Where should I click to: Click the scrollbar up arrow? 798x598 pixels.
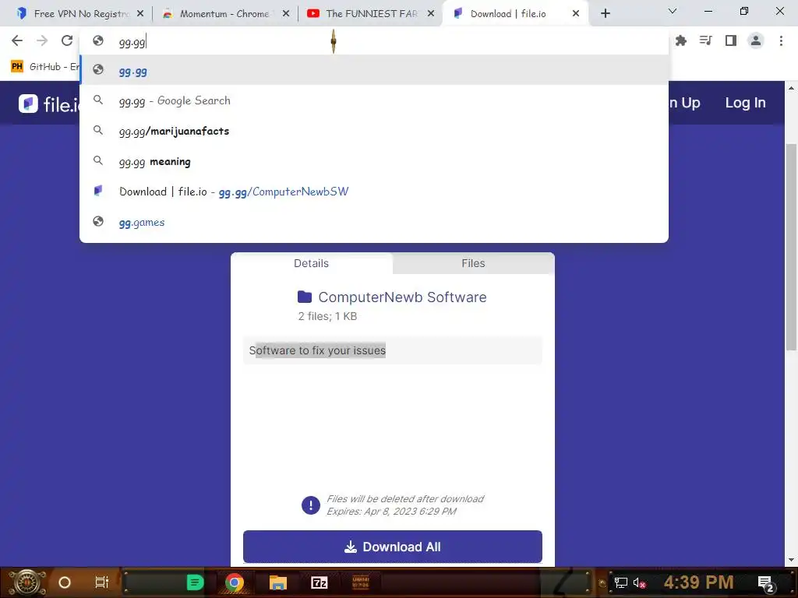791,88
